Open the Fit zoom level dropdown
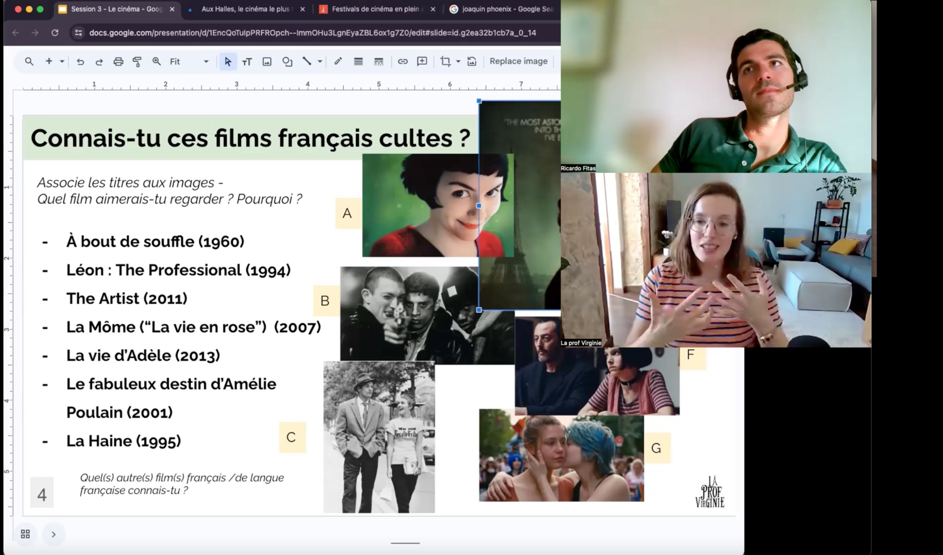Screen dimensions: 943x555 point(189,61)
